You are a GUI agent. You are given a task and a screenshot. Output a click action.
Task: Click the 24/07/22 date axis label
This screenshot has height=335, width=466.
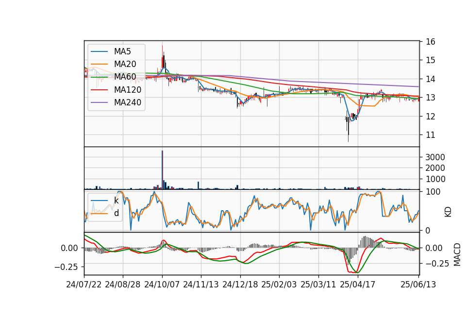(x=84, y=285)
